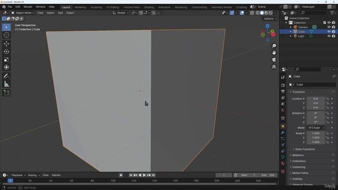Open the Keying menu in timeline
The image size is (338, 190).
34,175
